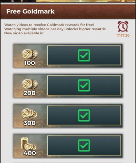Click the green checkmark for 300 reward
The width and height of the screenshot is (136, 163).
[x=84, y=115]
